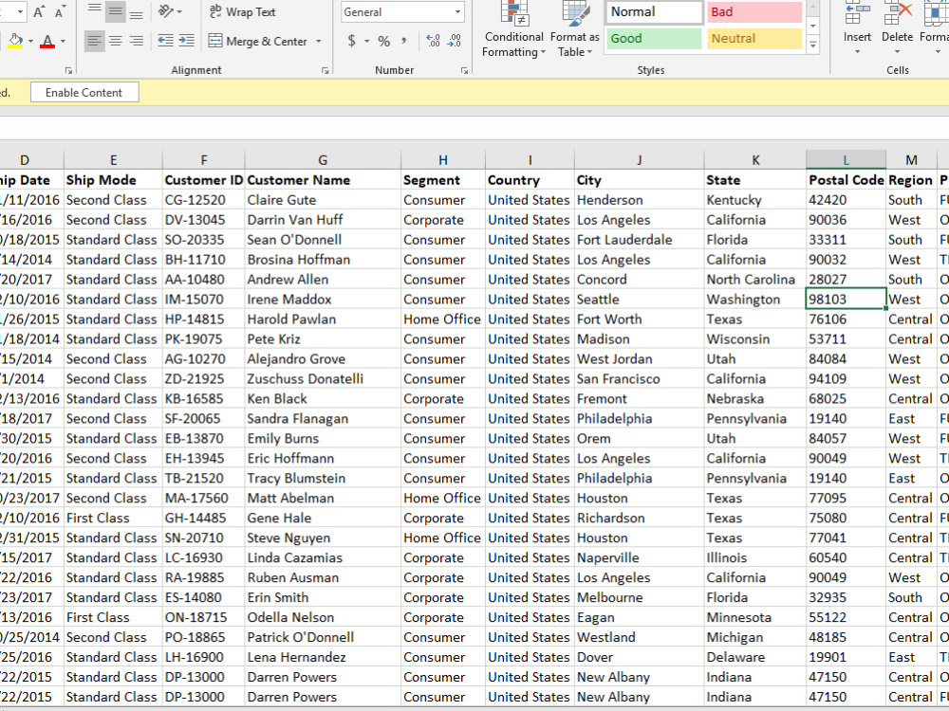This screenshot has width=949, height=711.
Task: Apply the Bad cell style
Action: [x=754, y=12]
